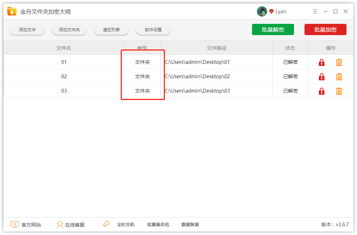
Task: Open 定时关机 scheduled shutdown tool
Action: click(126, 224)
